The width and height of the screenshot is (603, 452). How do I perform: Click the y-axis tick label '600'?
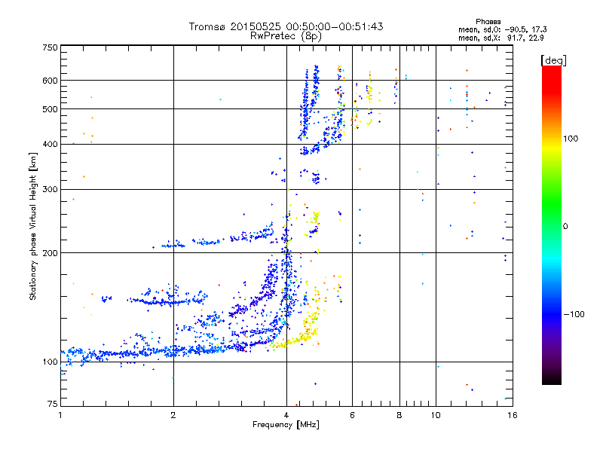pos(50,81)
